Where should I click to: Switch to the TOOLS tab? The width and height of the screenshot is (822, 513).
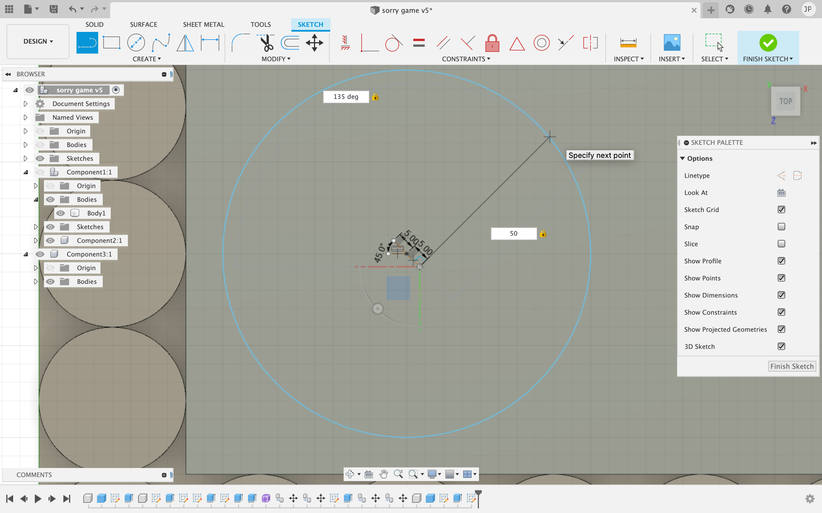pos(261,25)
